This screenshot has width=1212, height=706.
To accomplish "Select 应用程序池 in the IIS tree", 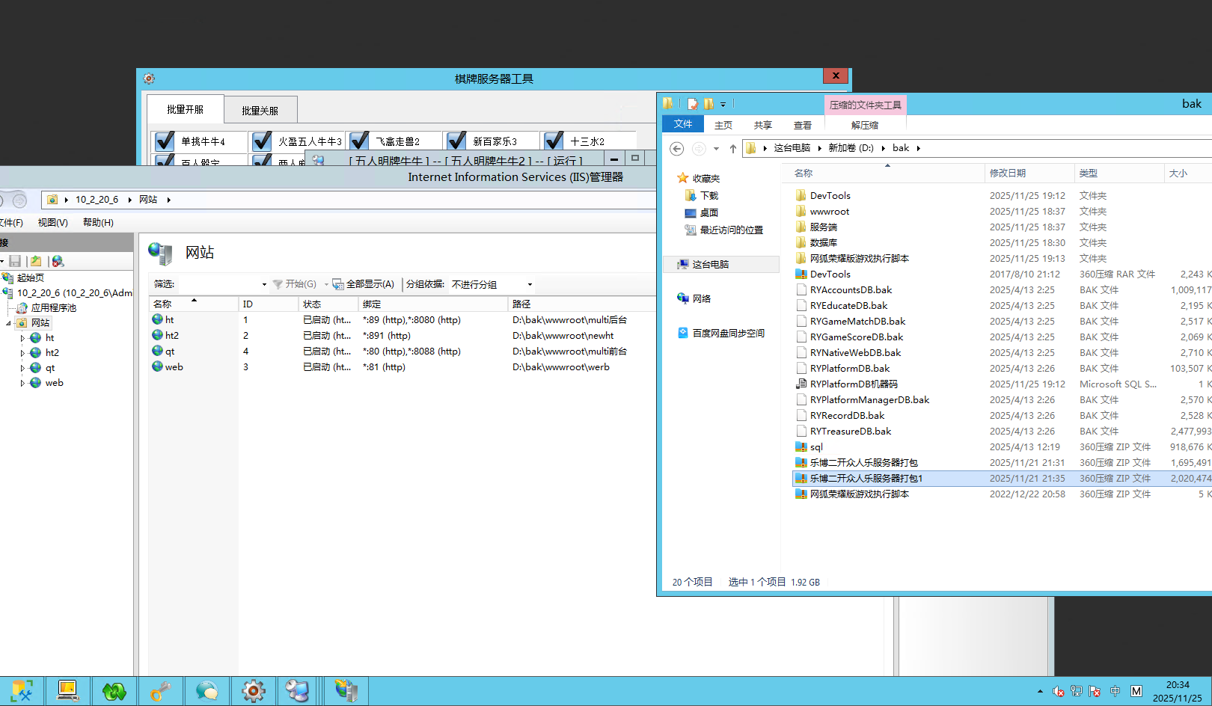I will [53, 308].
